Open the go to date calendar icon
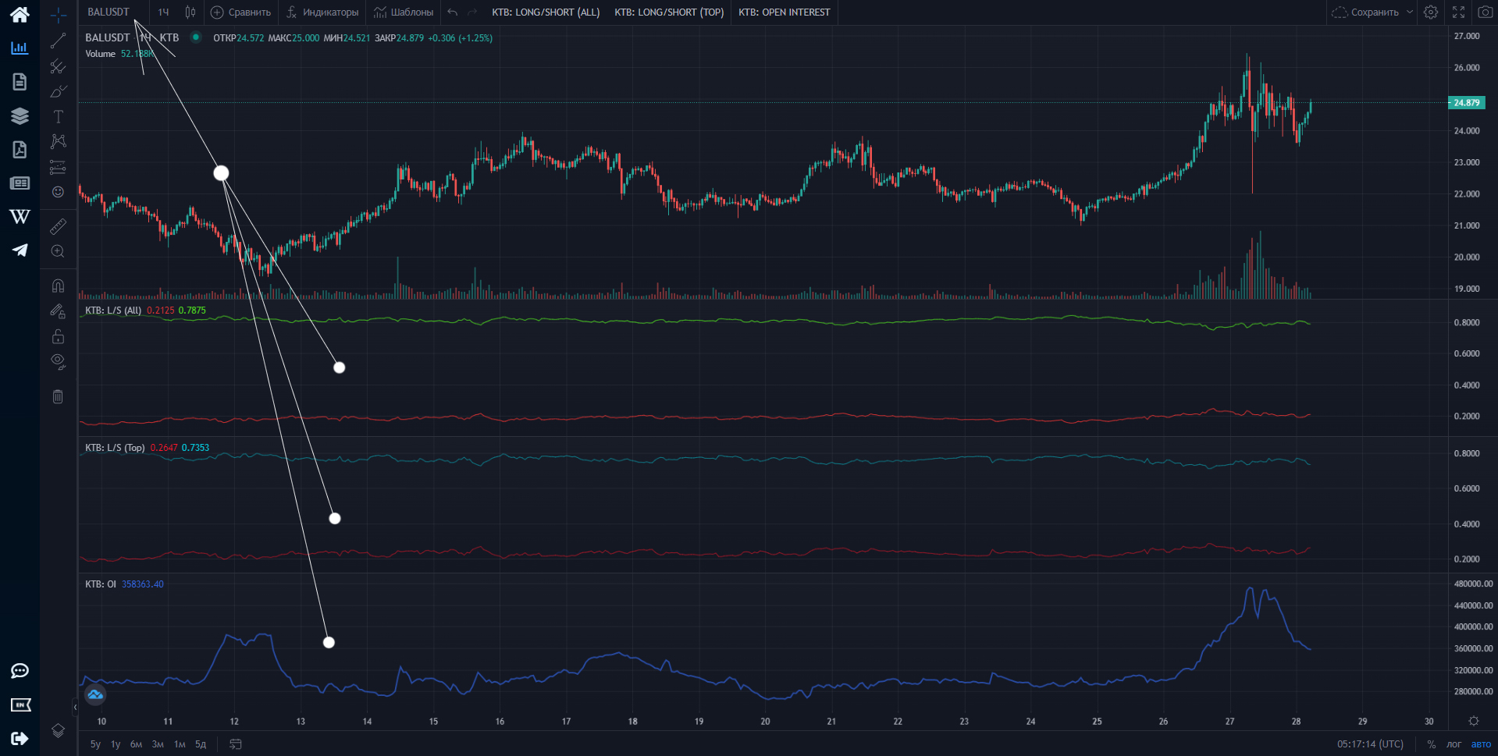Viewport: 1498px width, 756px height. [236, 744]
